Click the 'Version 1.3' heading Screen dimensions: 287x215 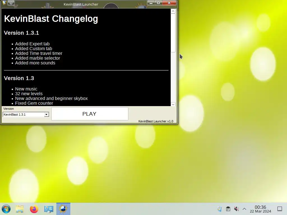(19, 78)
